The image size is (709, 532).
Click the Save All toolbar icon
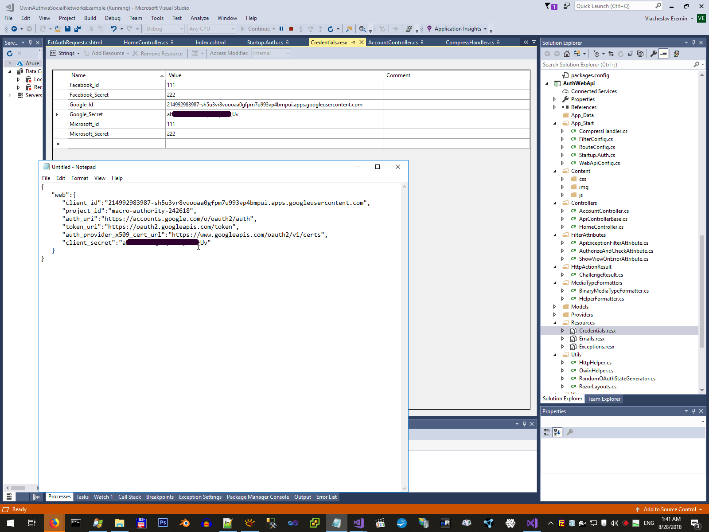tap(78, 29)
